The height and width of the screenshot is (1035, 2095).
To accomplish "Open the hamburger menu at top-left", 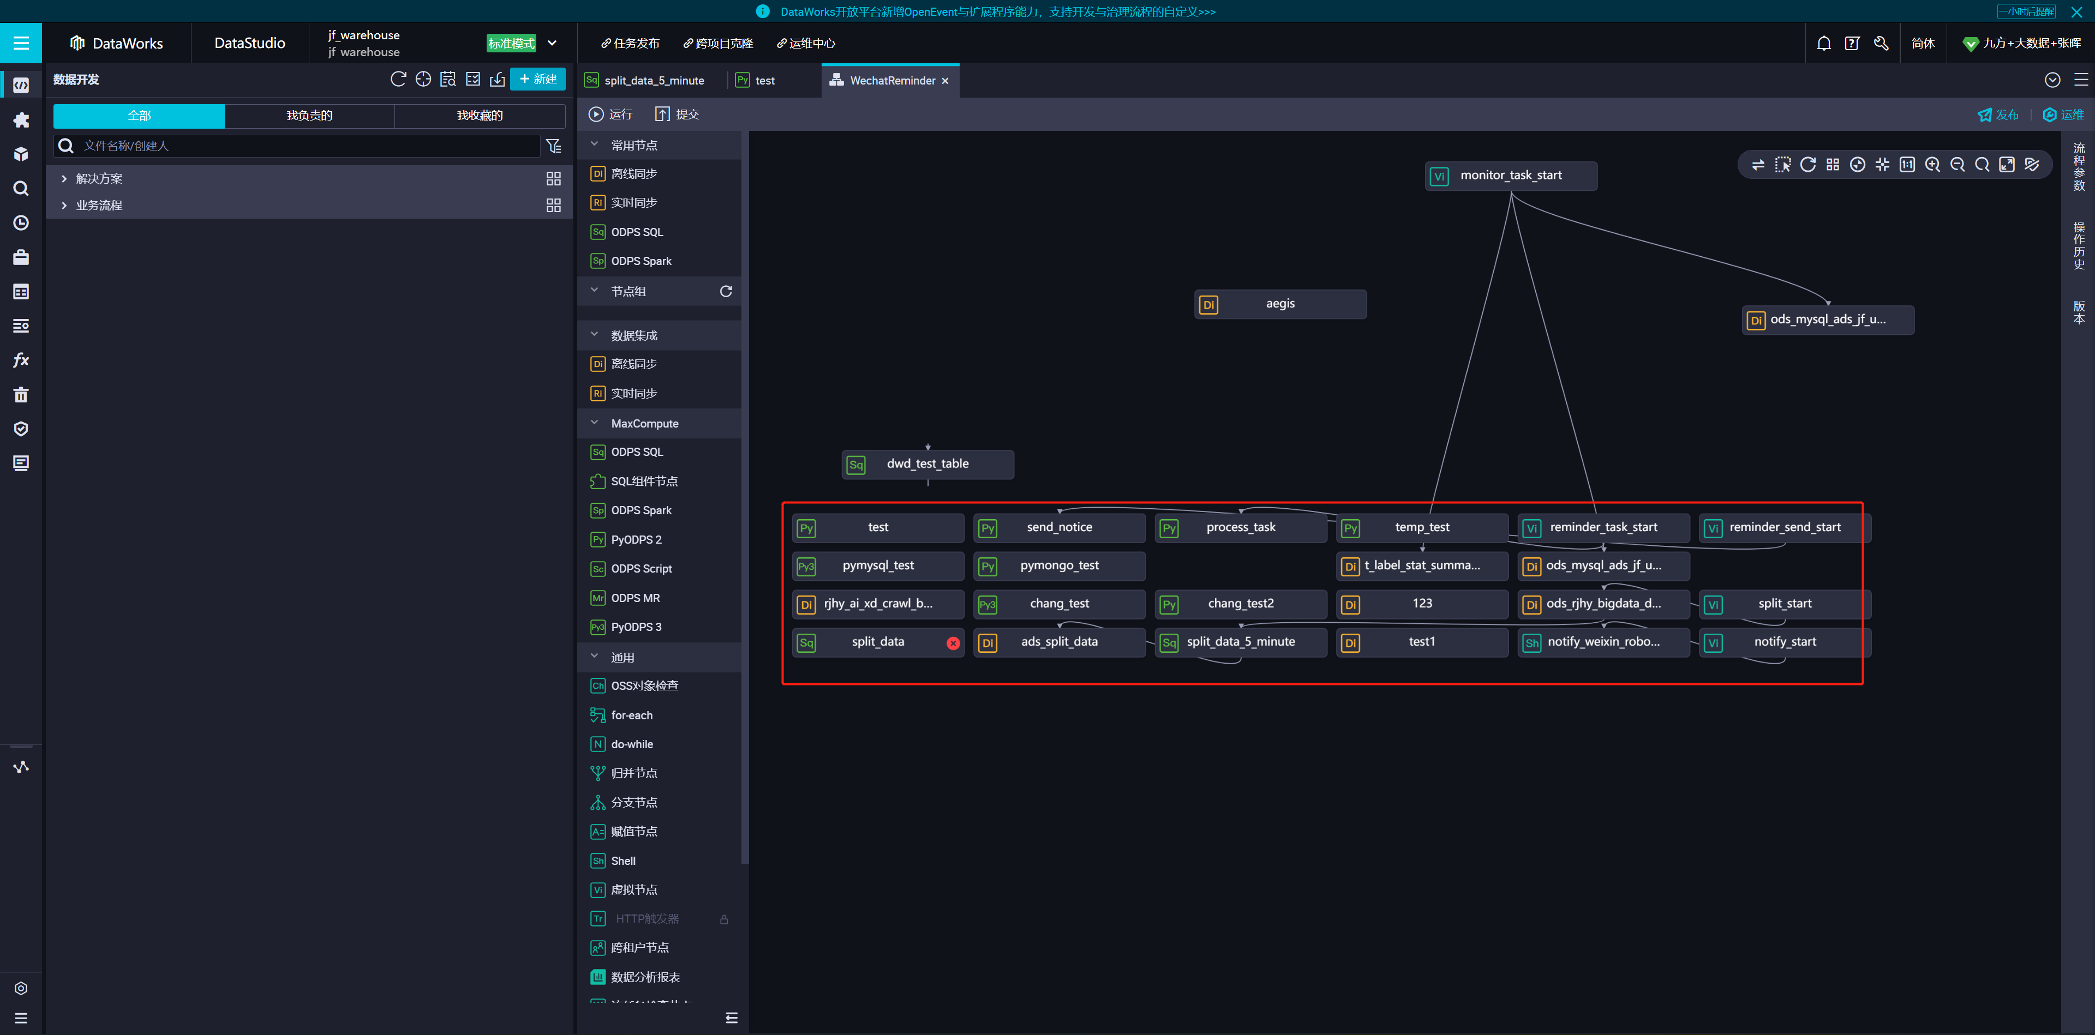I will tap(21, 43).
